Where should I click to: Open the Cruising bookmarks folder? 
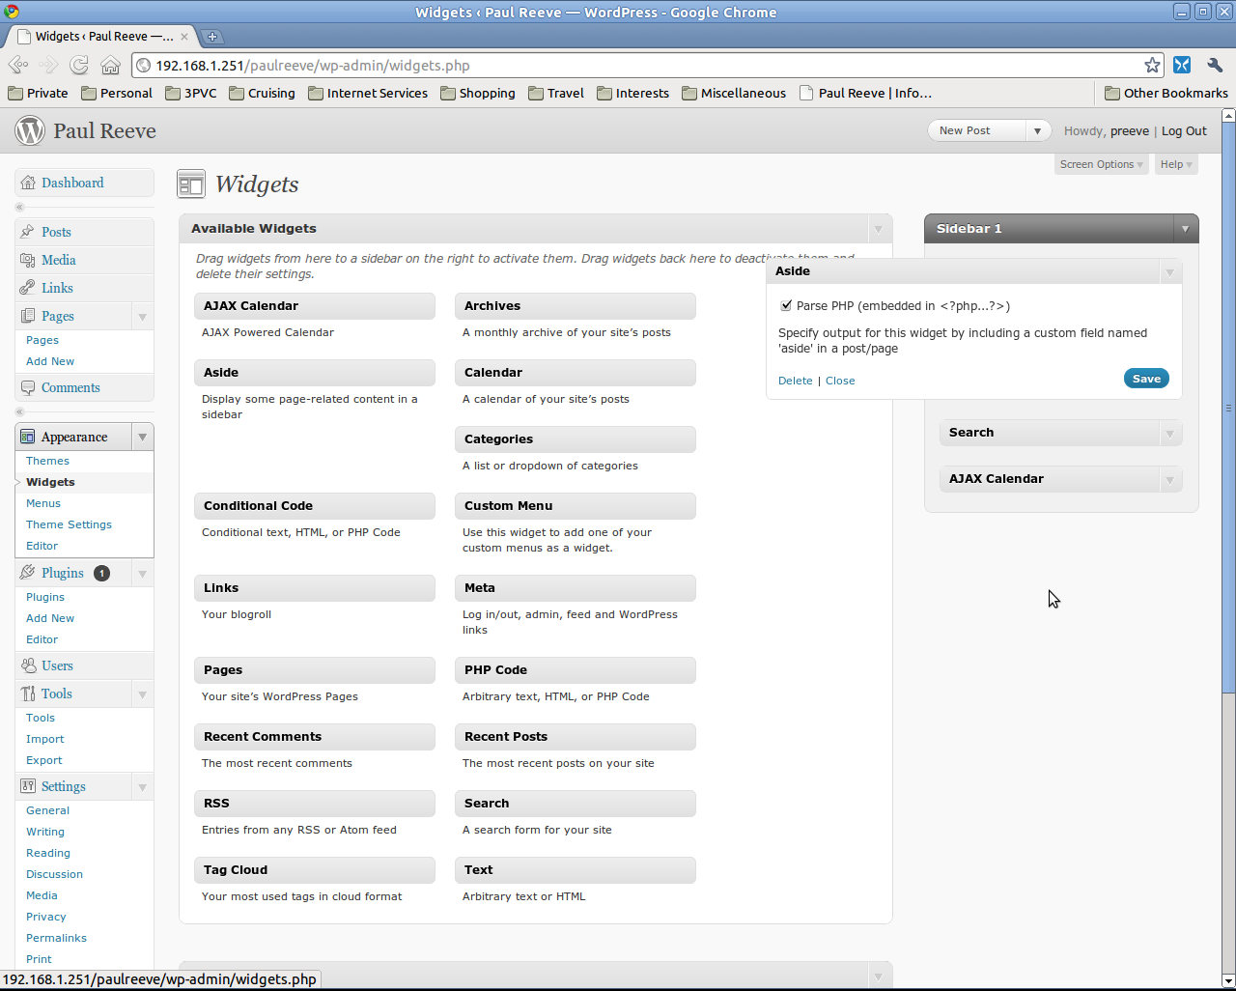262,93
